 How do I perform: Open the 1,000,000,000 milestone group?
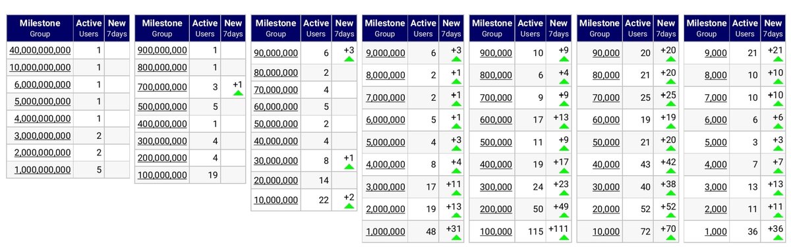pos(40,169)
